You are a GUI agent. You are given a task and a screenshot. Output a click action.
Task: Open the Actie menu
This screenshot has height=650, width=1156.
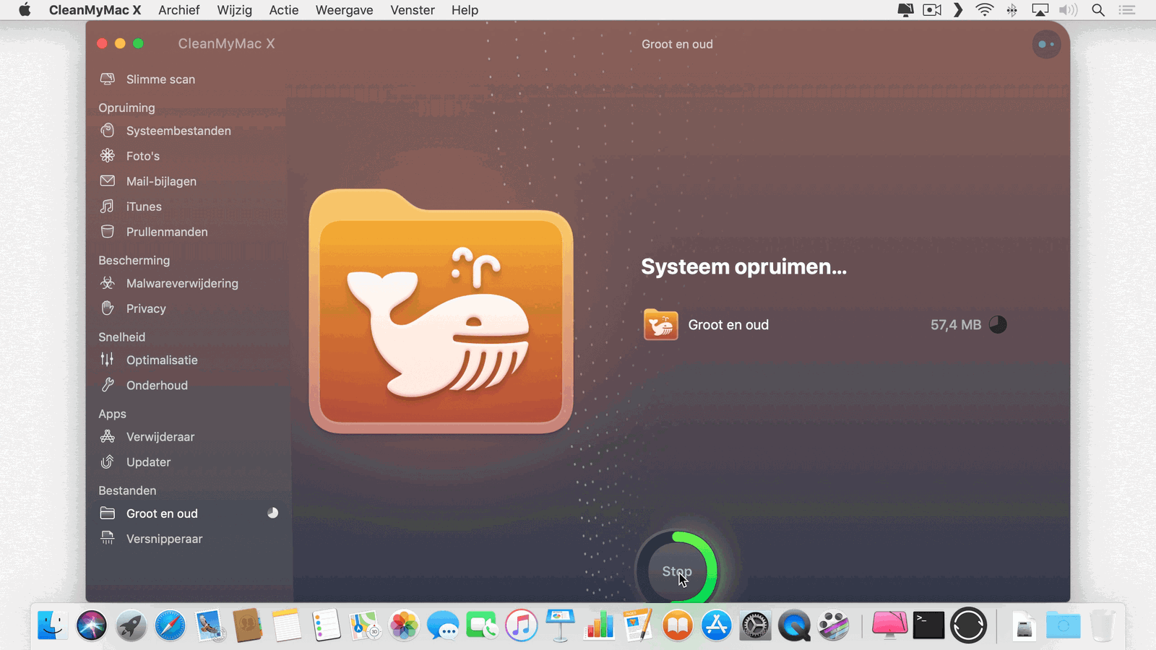(283, 10)
